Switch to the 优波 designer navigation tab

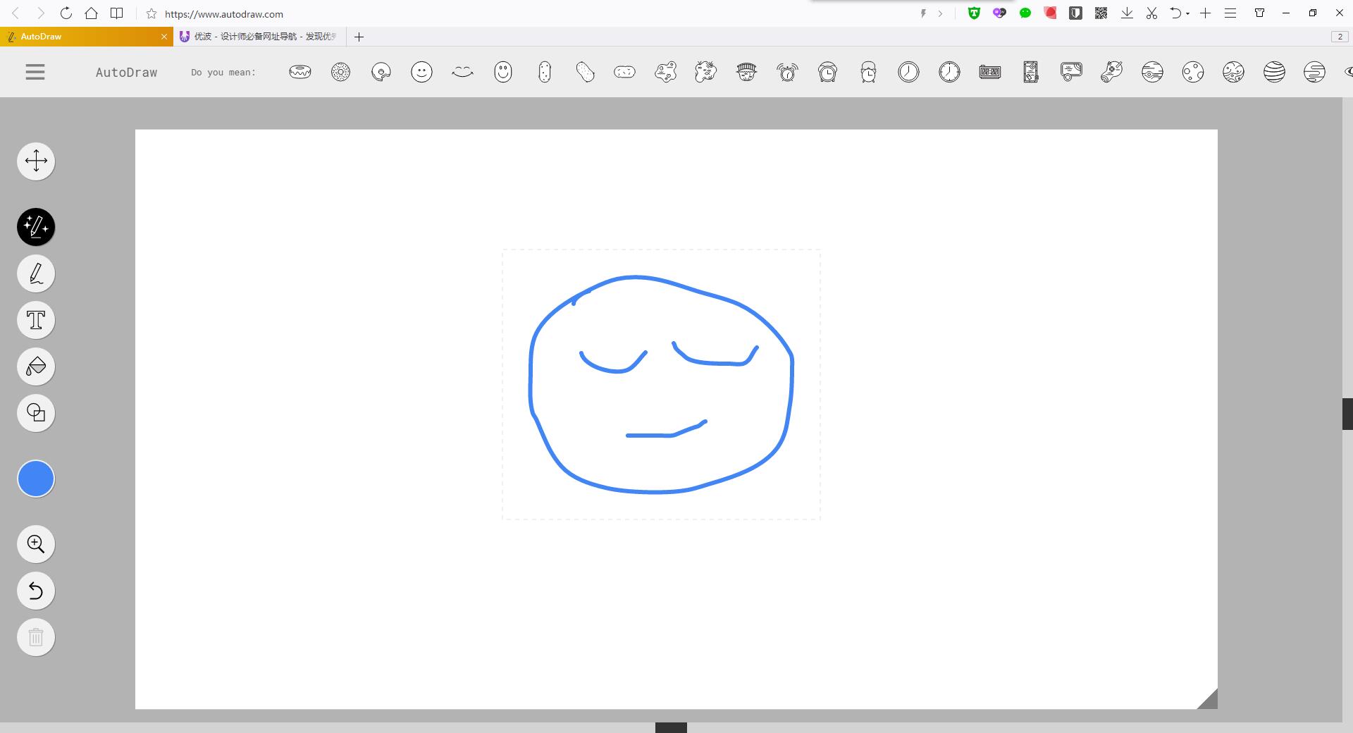point(261,37)
